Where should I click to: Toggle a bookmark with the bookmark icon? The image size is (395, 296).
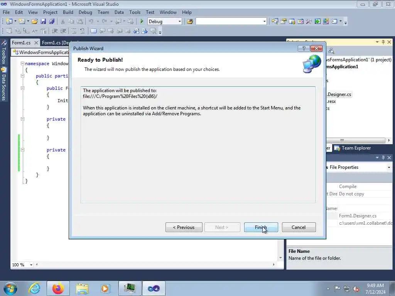93,31
